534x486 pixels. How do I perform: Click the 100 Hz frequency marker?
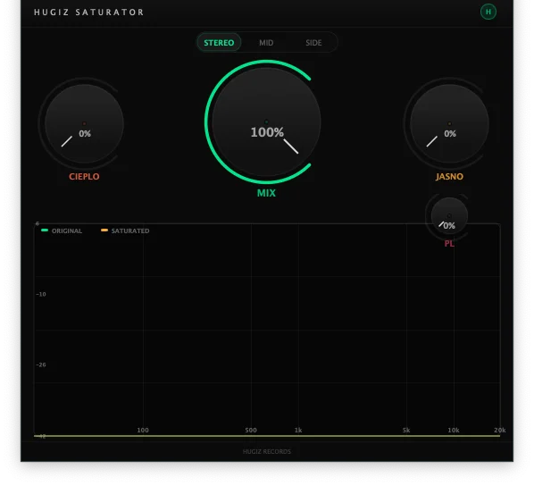point(143,430)
